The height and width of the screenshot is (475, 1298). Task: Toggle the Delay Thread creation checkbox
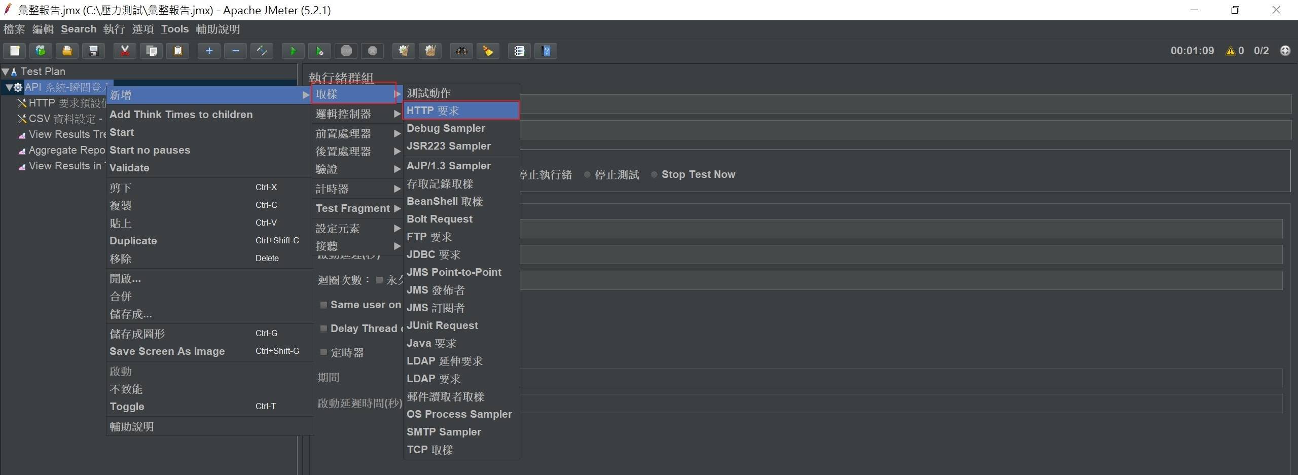323,328
